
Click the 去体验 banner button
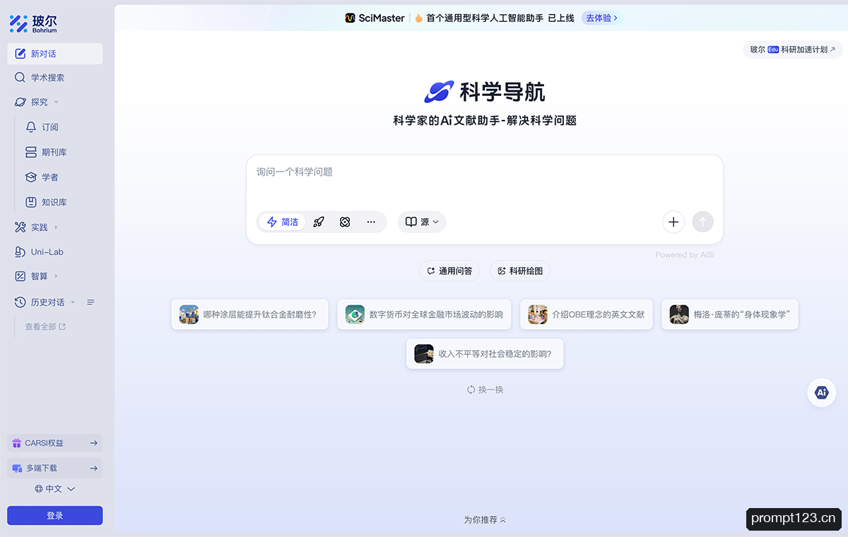pos(601,18)
